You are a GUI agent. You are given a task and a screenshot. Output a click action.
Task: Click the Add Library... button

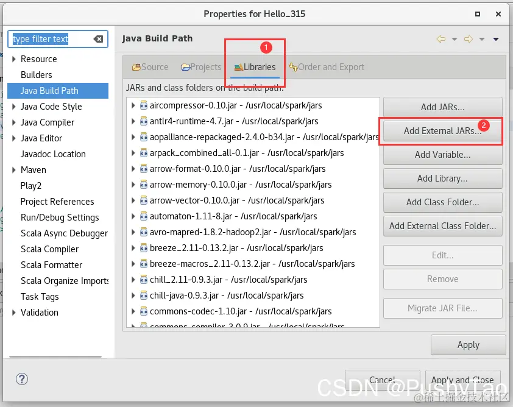click(x=443, y=179)
